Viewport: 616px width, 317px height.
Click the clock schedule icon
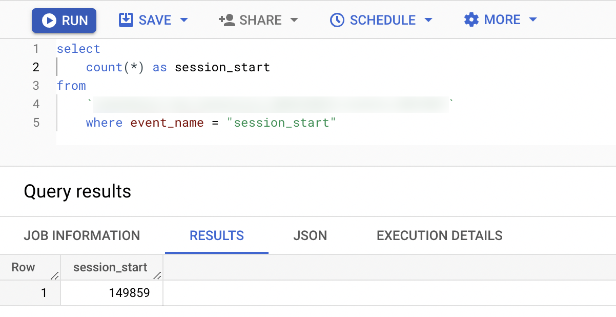coord(337,20)
